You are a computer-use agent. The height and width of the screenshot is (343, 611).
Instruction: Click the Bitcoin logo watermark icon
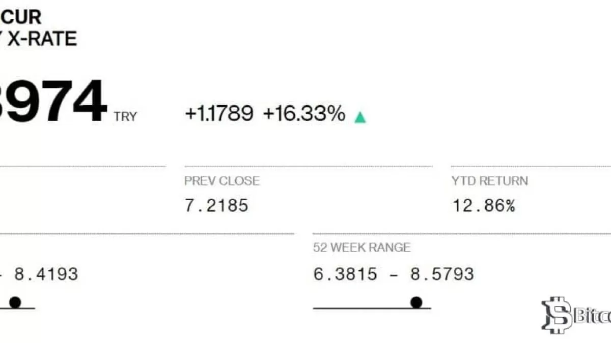coord(557,315)
